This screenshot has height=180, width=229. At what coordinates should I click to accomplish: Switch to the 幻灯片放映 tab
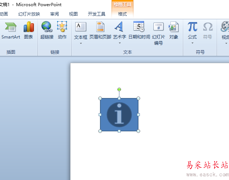click(x=29, y=14)
